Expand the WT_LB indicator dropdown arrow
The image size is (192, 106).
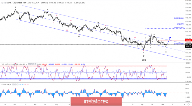(26, 64)
